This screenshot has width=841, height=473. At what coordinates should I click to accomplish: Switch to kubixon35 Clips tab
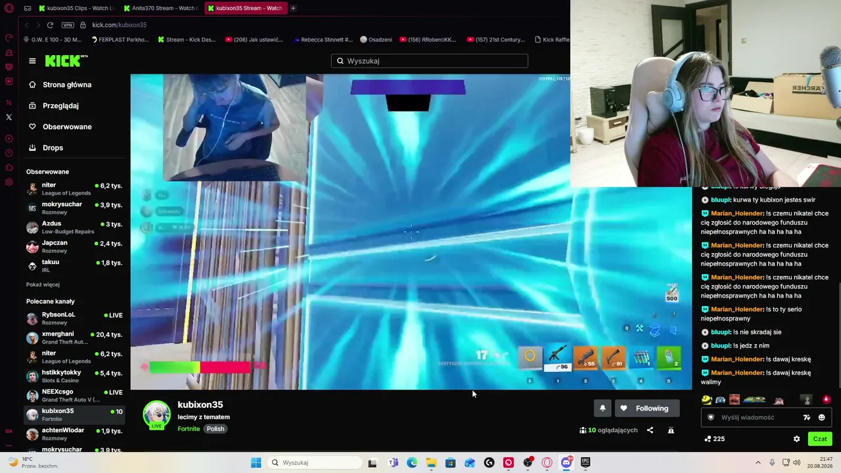pos(76,8)
